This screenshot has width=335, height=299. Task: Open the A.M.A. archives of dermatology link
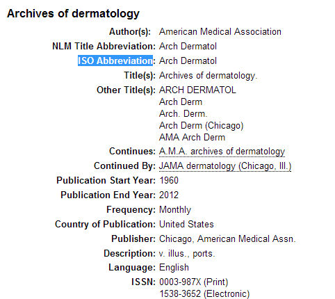point(222,152)
